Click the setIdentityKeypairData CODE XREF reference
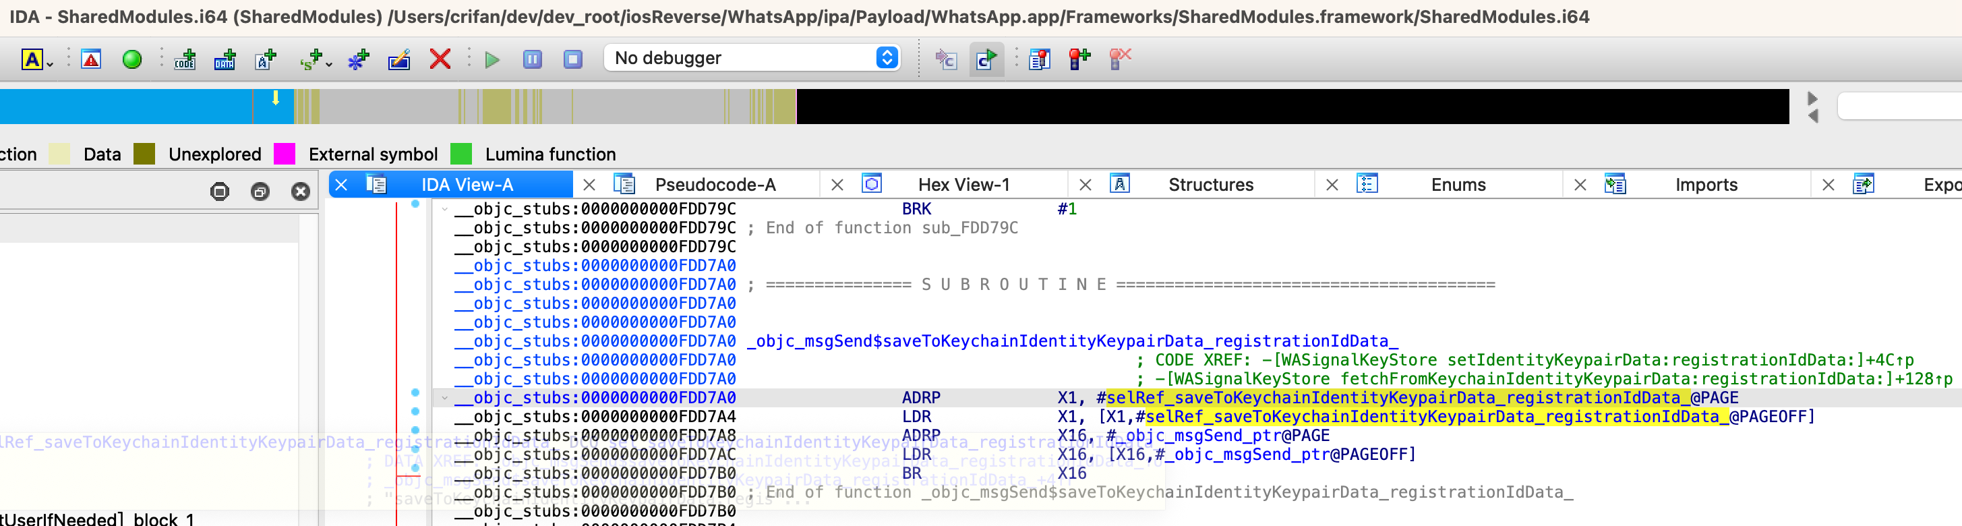The height and width of the screenshot is (526, 1962). pyautogui.click(x=1587, y=360)
